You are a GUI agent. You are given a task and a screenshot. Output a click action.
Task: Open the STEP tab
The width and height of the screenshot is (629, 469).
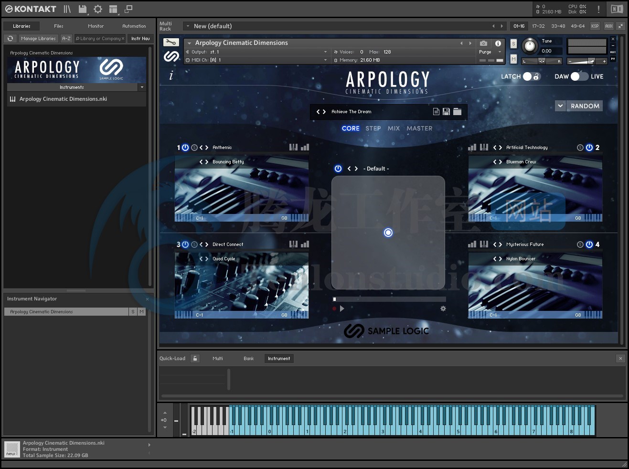tap(373, 128)
